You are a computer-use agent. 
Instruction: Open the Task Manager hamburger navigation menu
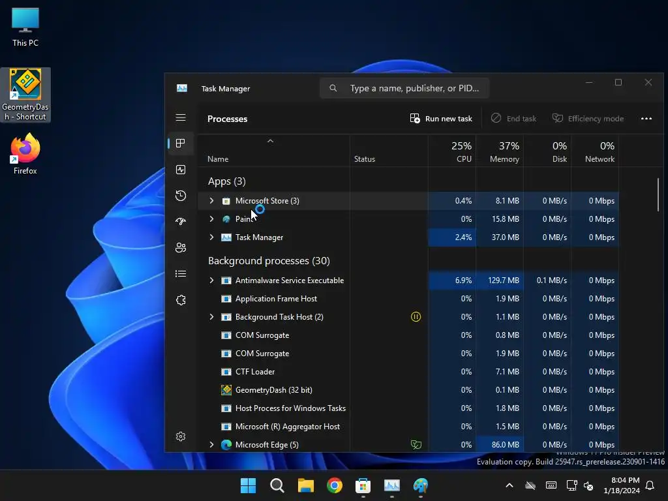pos(181,117)
